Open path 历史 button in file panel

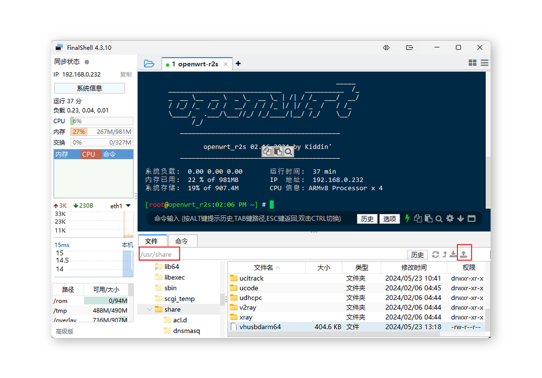coord(417,254)
